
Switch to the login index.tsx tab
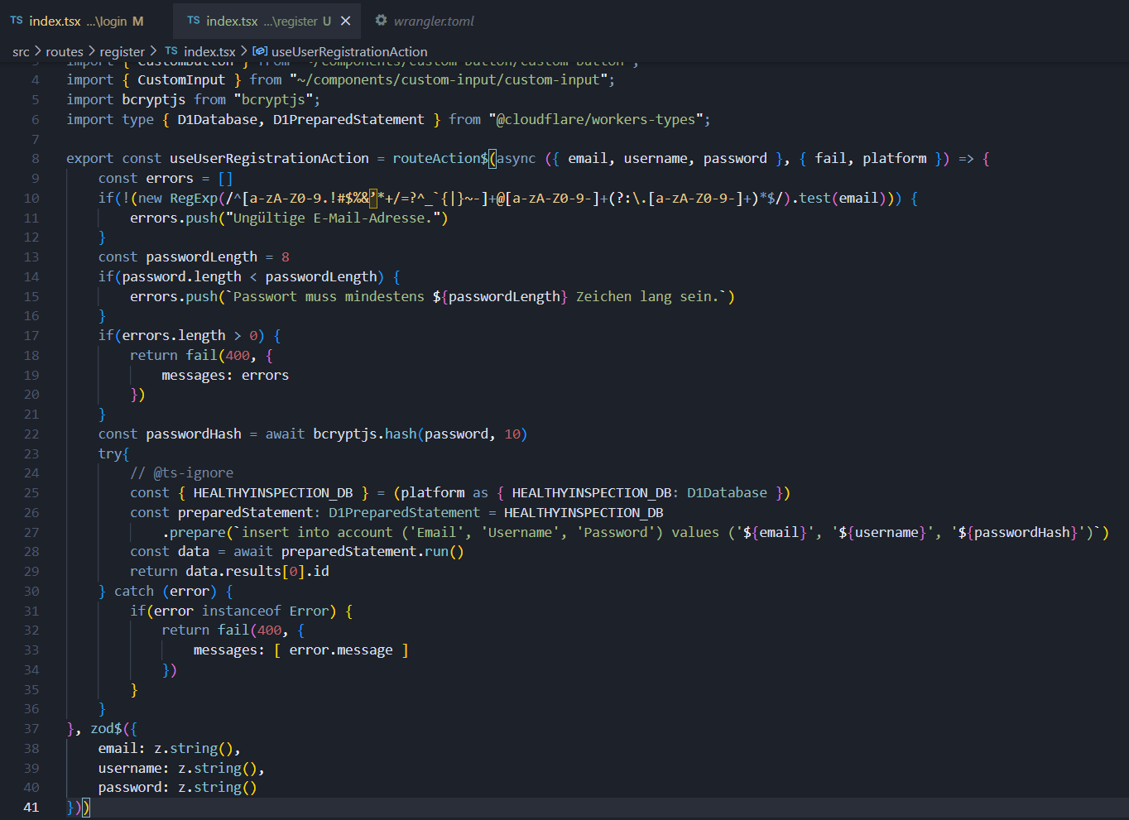(x=77, y=21)
